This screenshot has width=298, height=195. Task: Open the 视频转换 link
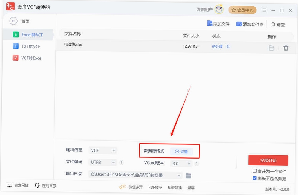click(x=175, y=188)
